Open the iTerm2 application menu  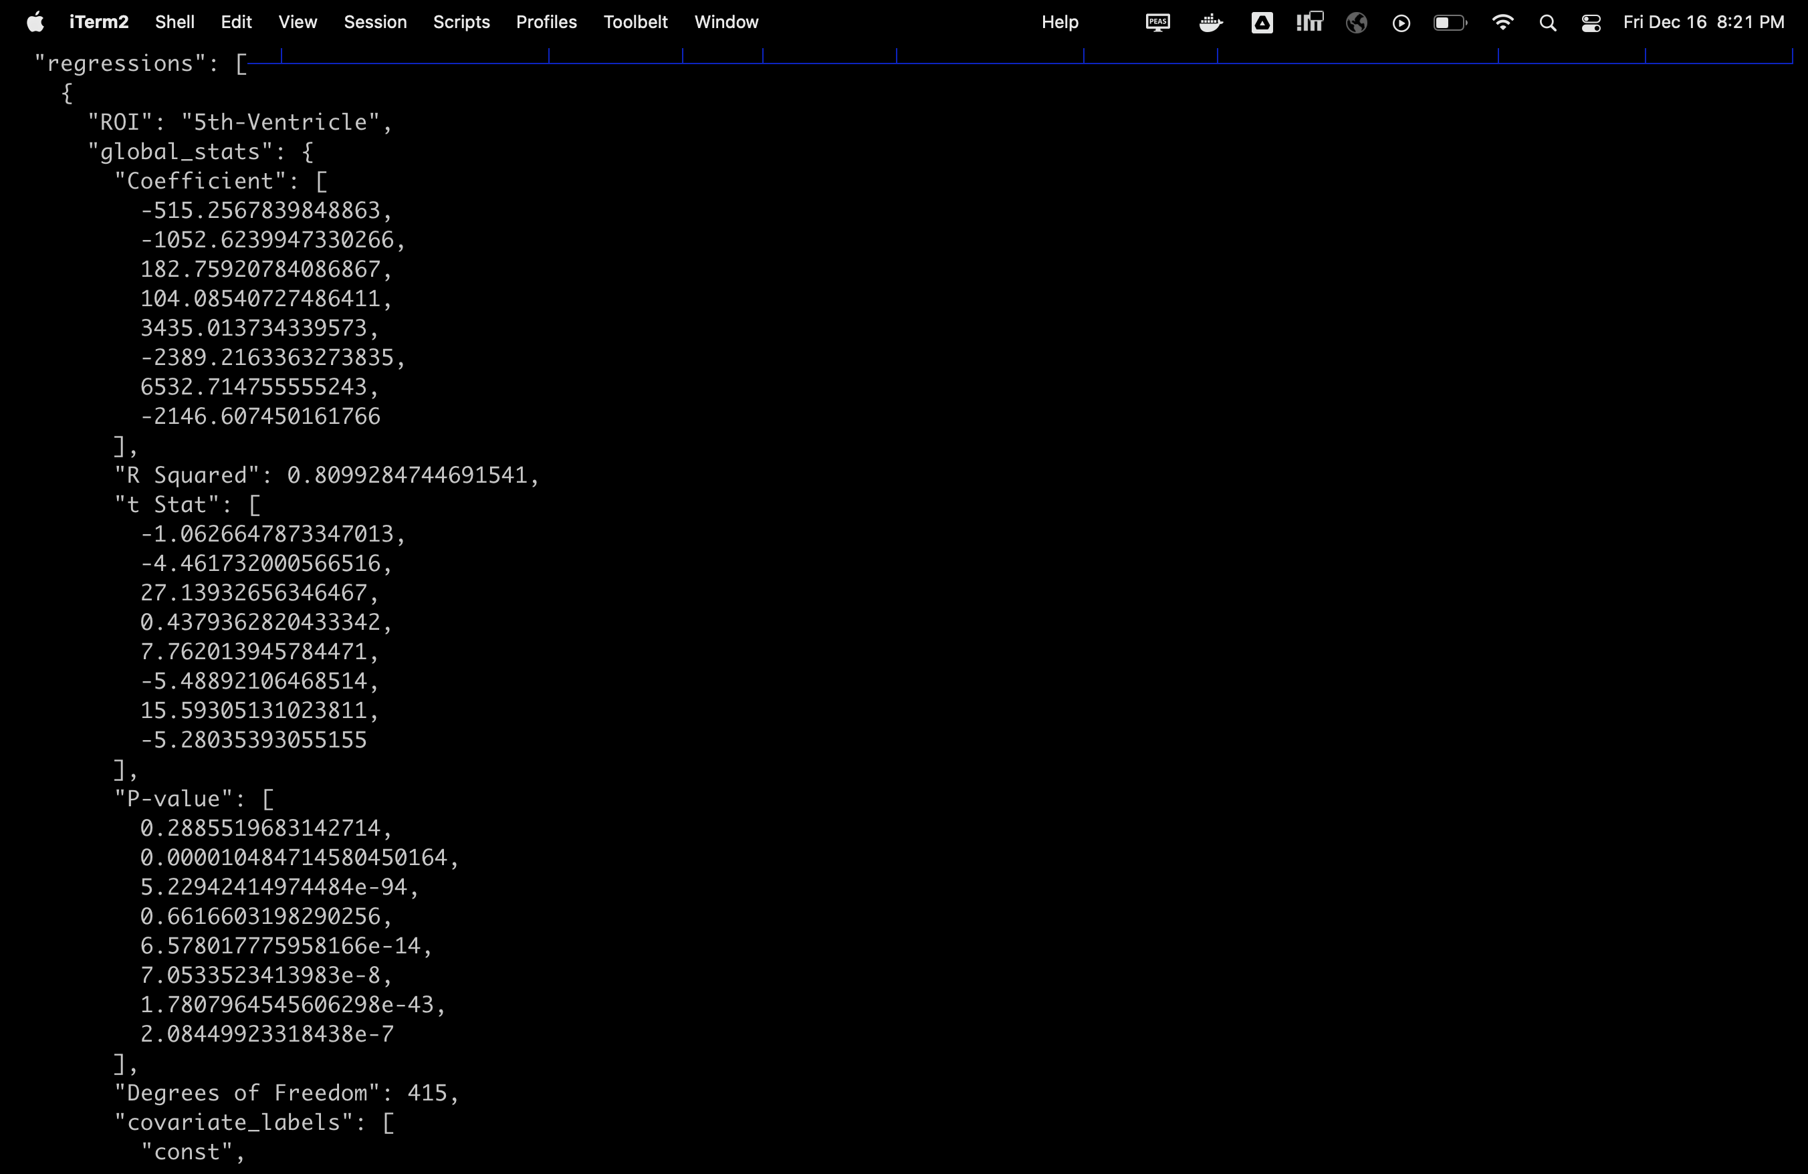[99, 22]
